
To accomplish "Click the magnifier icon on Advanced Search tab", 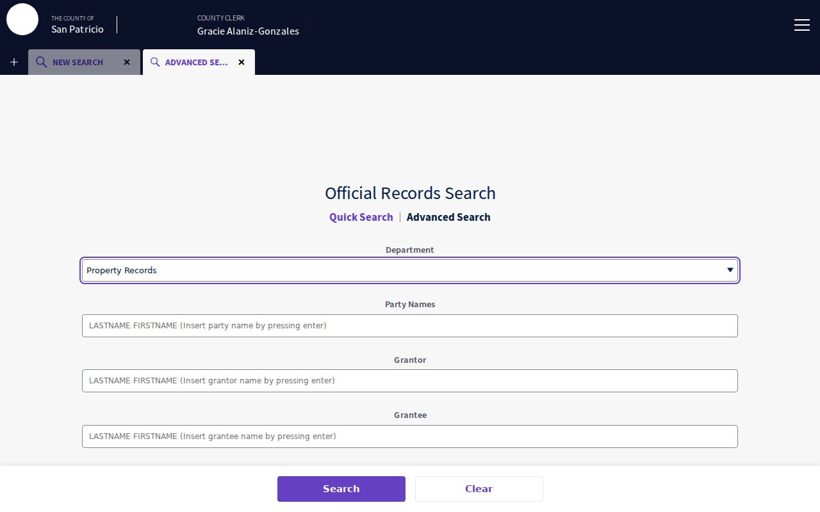I will coord(155,62).
